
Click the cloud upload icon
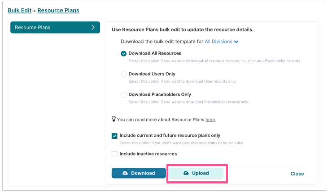(186, 173)
